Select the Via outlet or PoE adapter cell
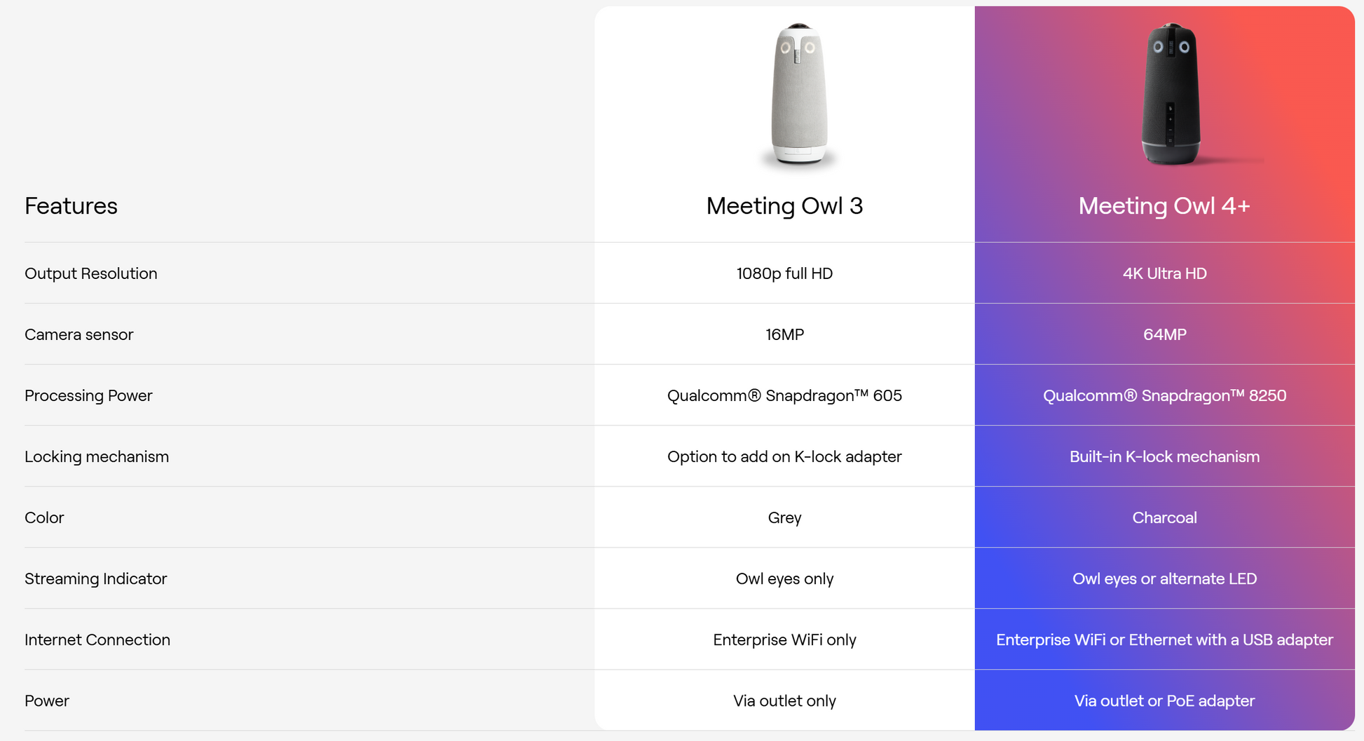The width and height of the screenshot is (1364, 741). pyautogui.click(x=1164, y=700)
